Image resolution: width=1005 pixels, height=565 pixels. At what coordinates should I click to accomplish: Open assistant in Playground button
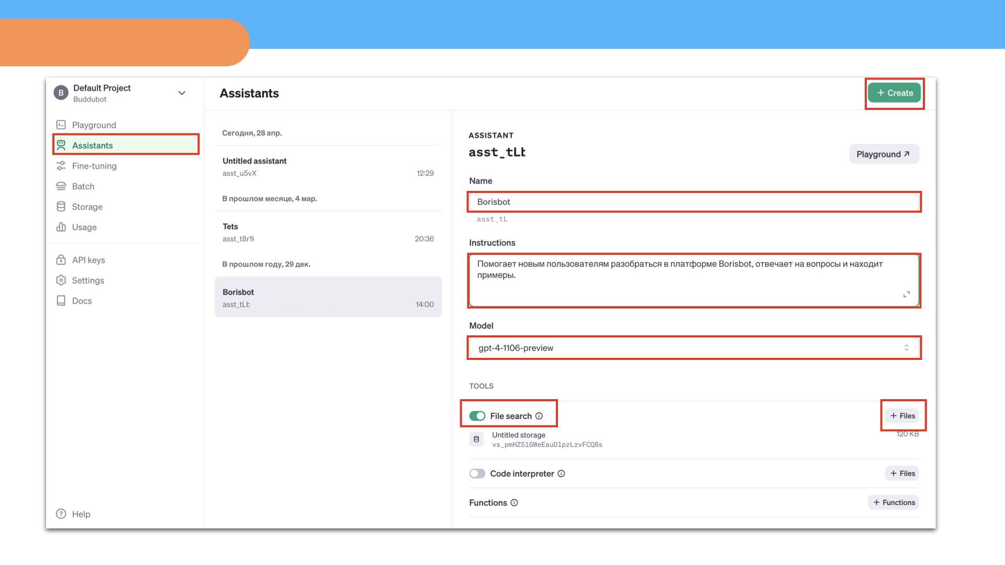point(884,154)
